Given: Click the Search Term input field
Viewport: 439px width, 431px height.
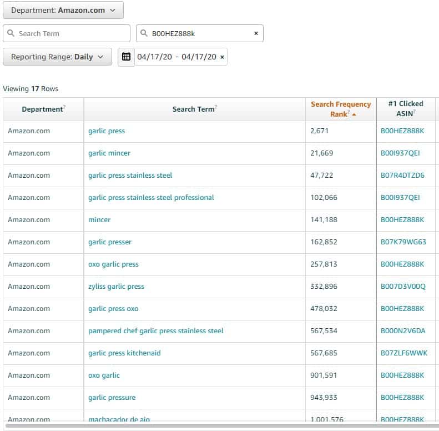Looking at the screenshot, I should click(x=67, y=34).
